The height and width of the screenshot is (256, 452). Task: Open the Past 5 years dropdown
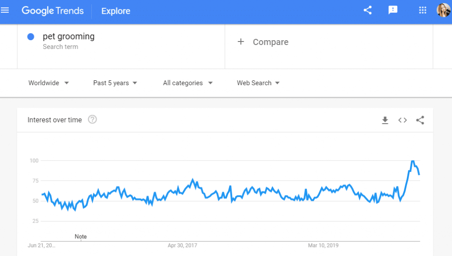coord(115,83)
